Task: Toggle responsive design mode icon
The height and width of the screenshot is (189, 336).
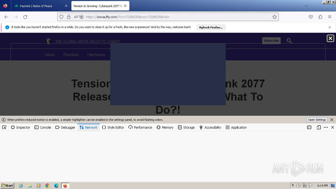Action: (x=319, y=127)
